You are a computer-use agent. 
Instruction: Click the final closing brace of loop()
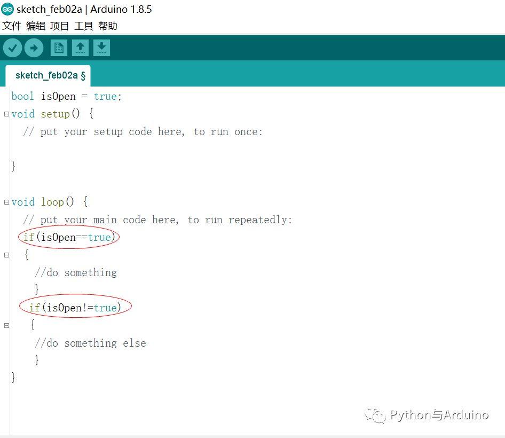tap(13, 377)
